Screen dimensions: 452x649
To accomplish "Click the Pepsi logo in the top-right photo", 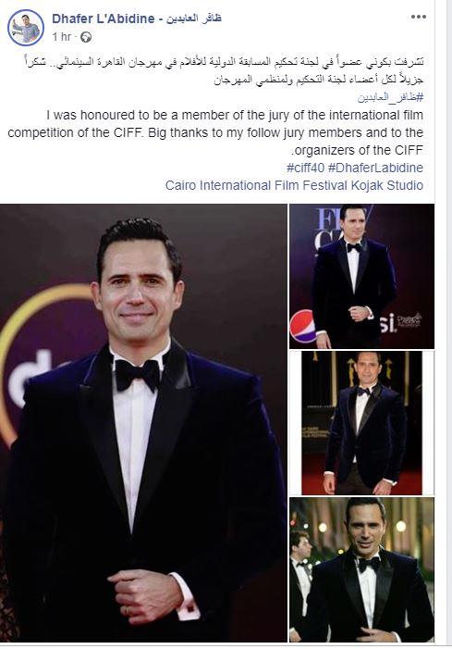I will click(302, 326).
